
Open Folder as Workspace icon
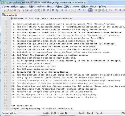click(x=111, y=10)
